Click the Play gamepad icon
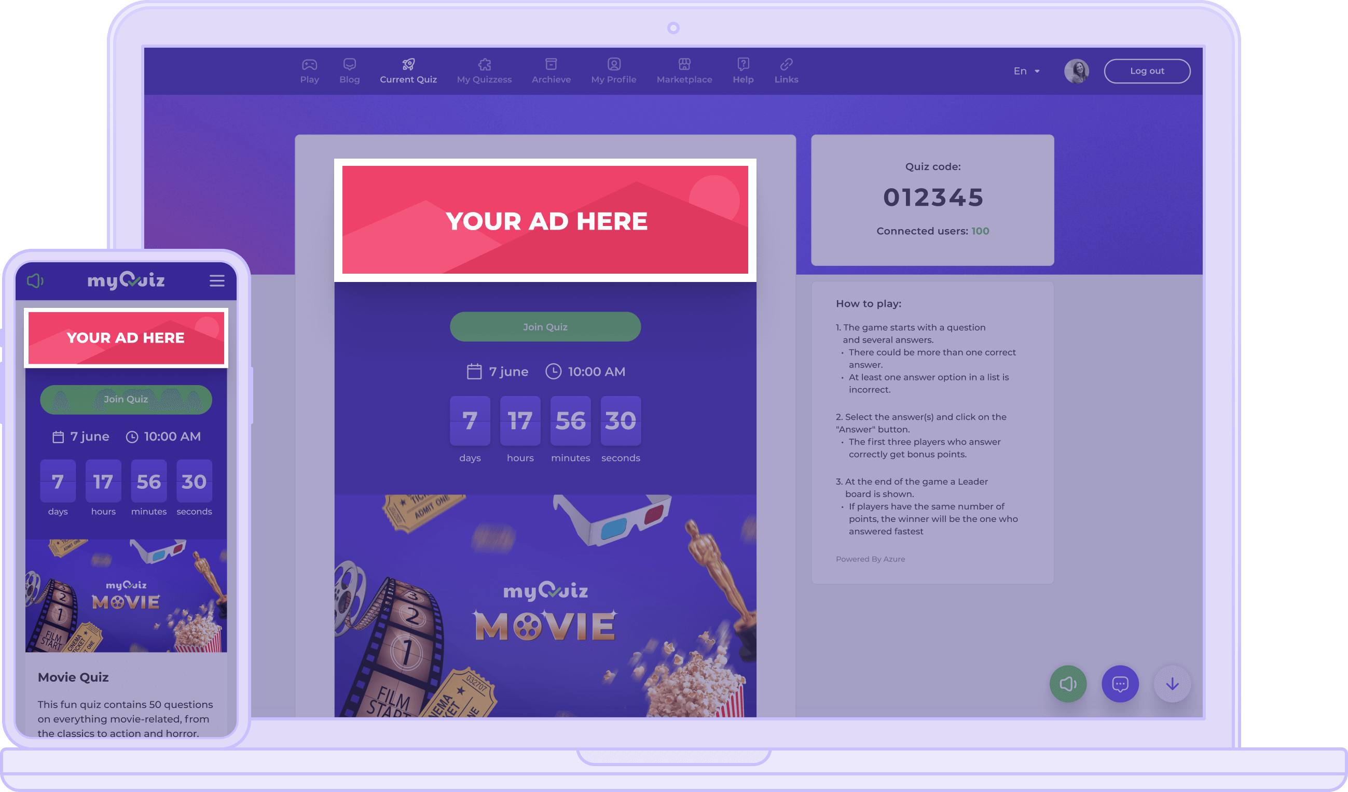Screen dimensions: 1348x792 click(x=309, y=65)
